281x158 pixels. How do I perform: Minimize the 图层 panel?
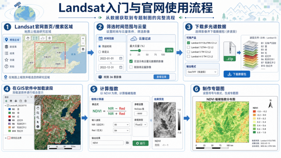click(x=28, y=97)
